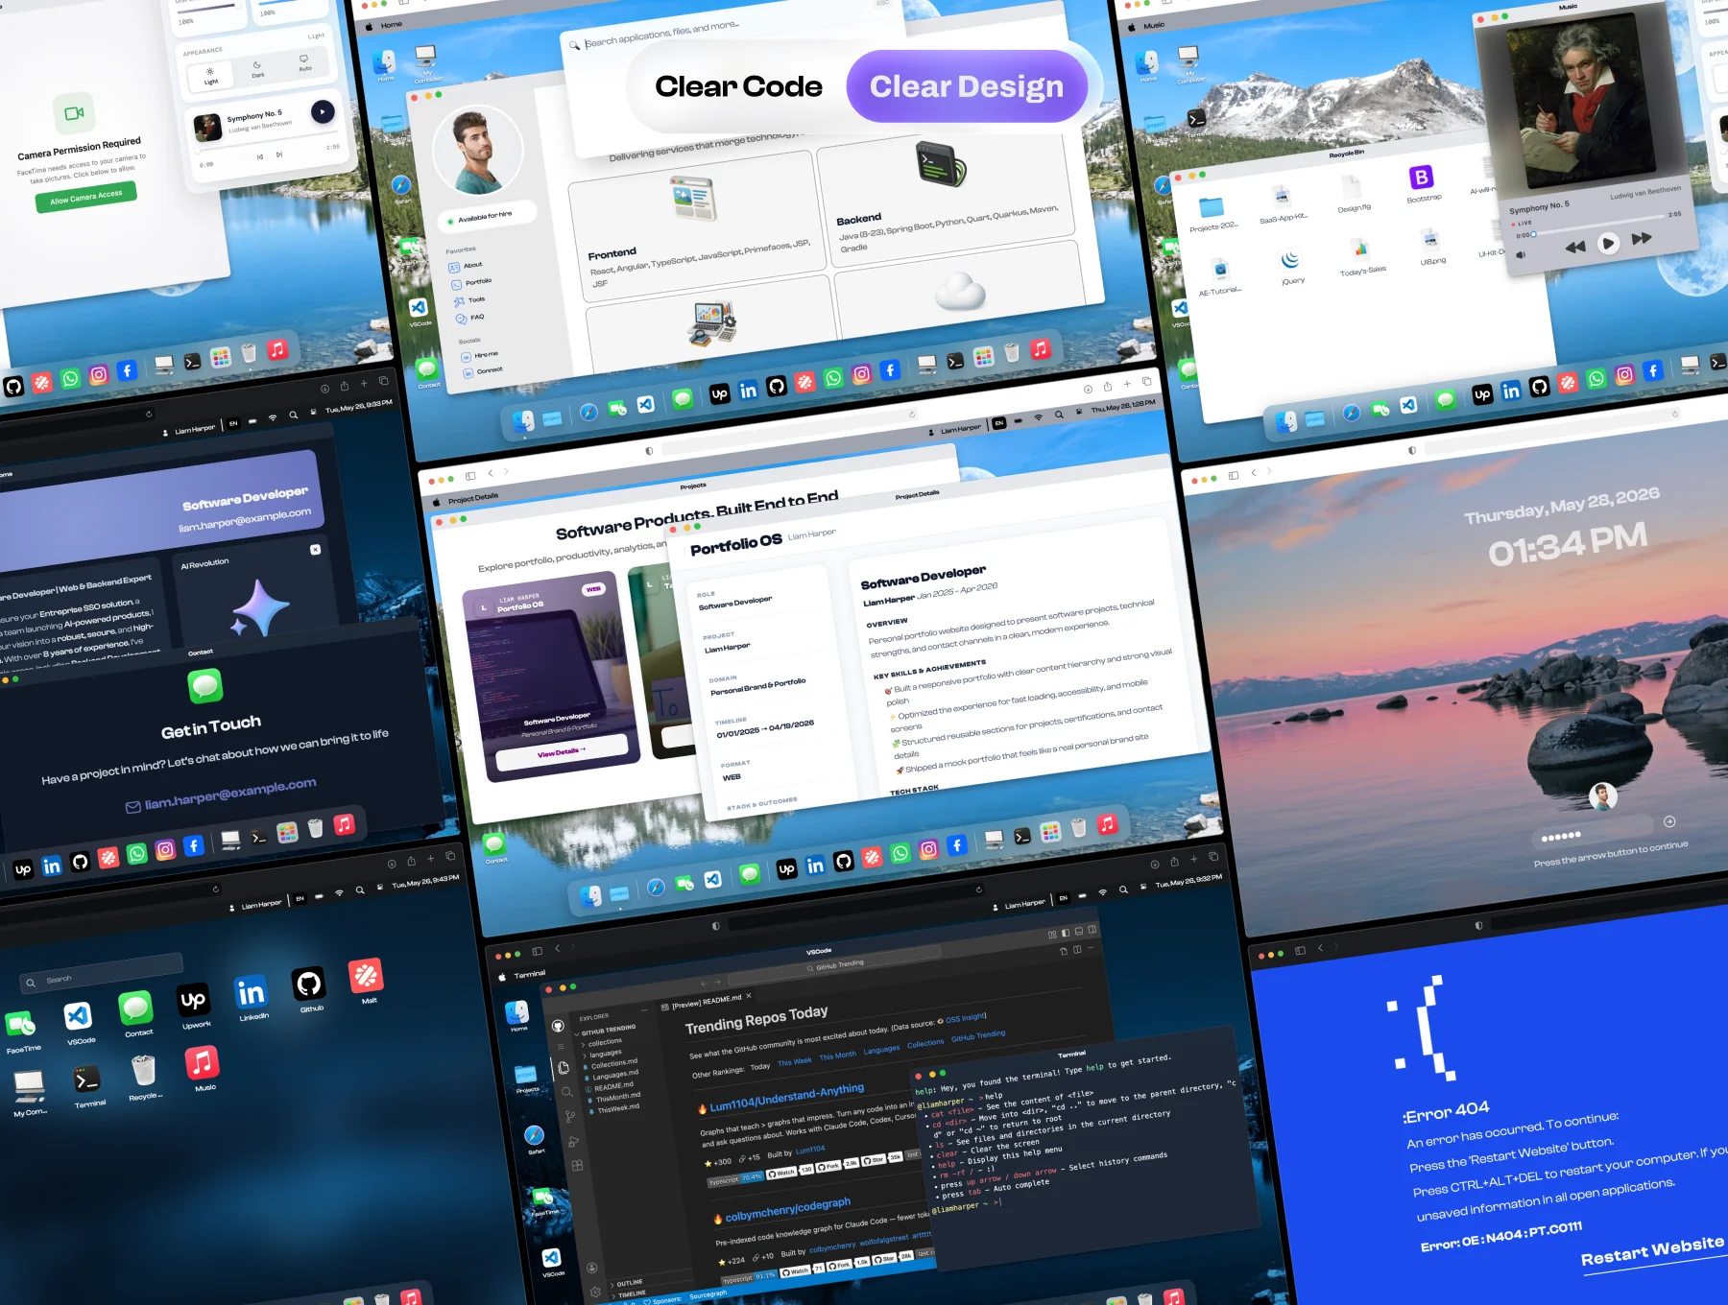Open Extensions in VSCode activity bar
The image size is (1728, 1305).
[x=577, y=1166]
